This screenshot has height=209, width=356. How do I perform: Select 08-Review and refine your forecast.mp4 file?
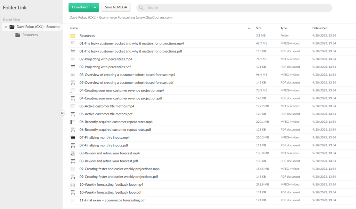click(110, 153)
